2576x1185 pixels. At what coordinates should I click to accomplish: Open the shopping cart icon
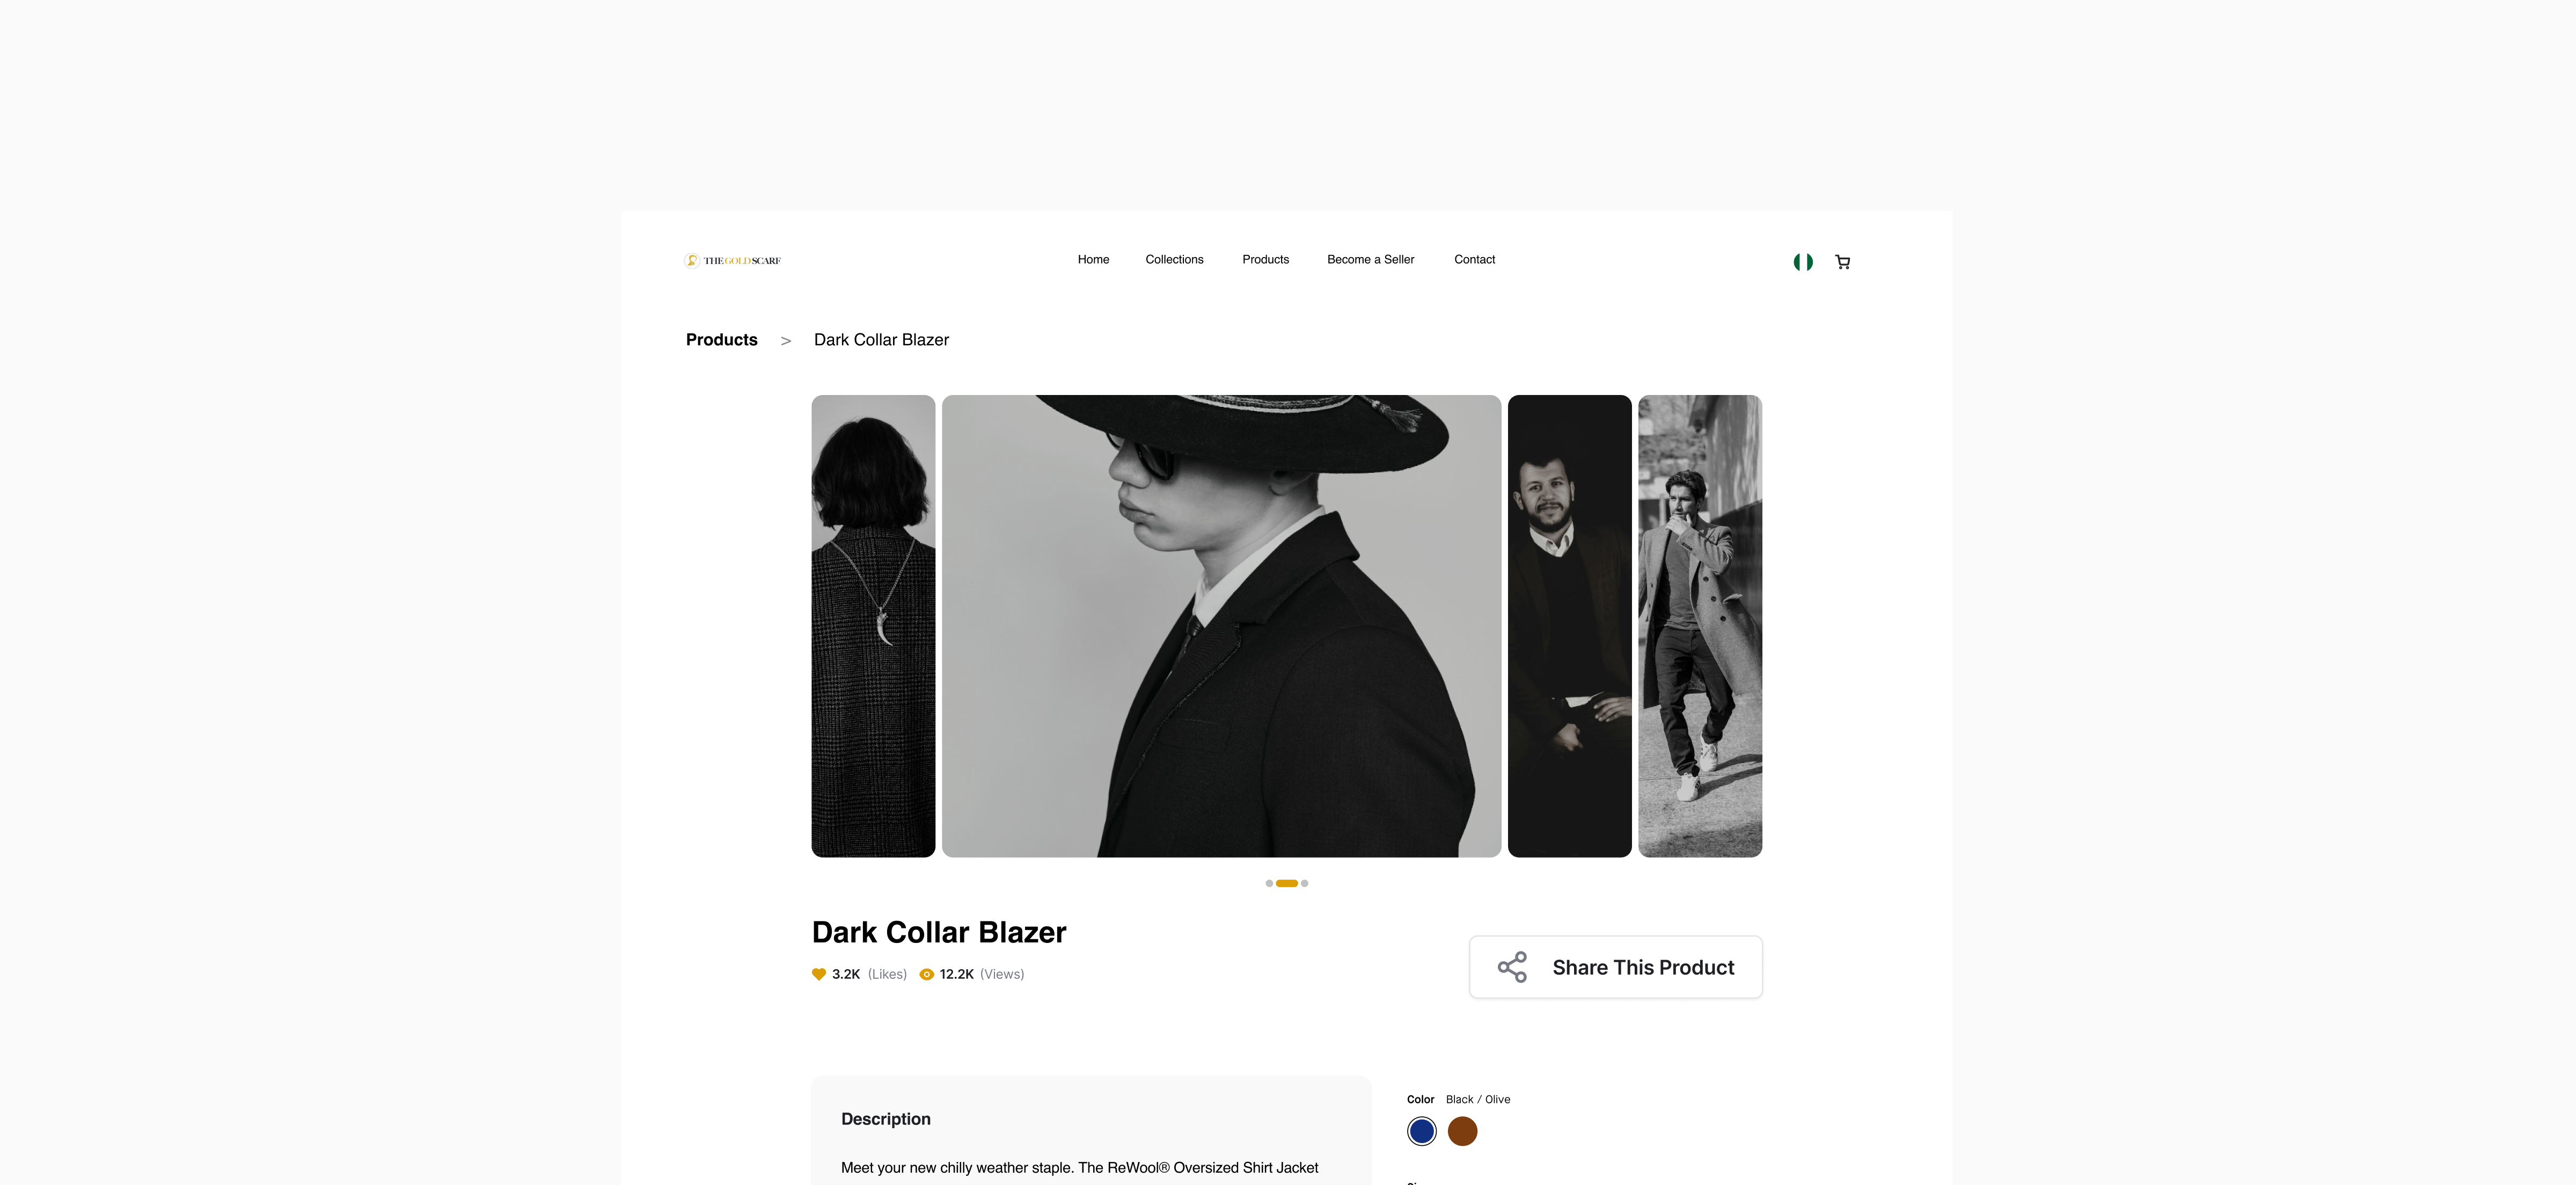point(1842,262)
